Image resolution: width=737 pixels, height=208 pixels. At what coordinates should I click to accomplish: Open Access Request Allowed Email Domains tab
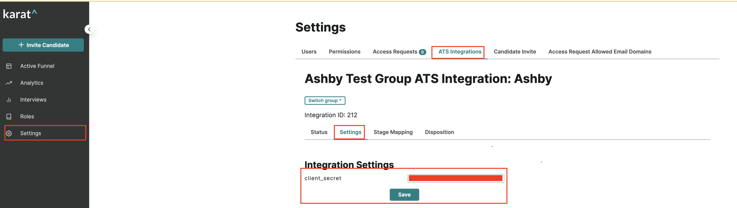600,52
